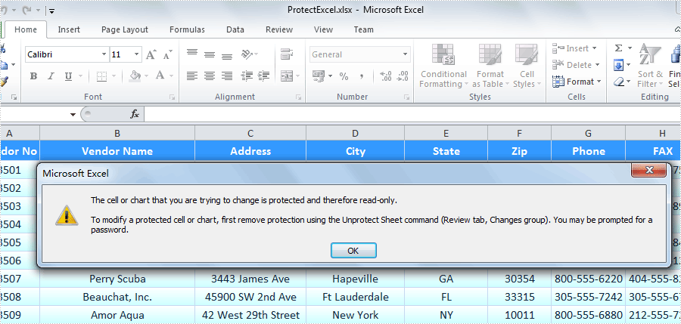681x324 pixels.
Task: Apply the Font Color letter A
Action: coord(160,76)
